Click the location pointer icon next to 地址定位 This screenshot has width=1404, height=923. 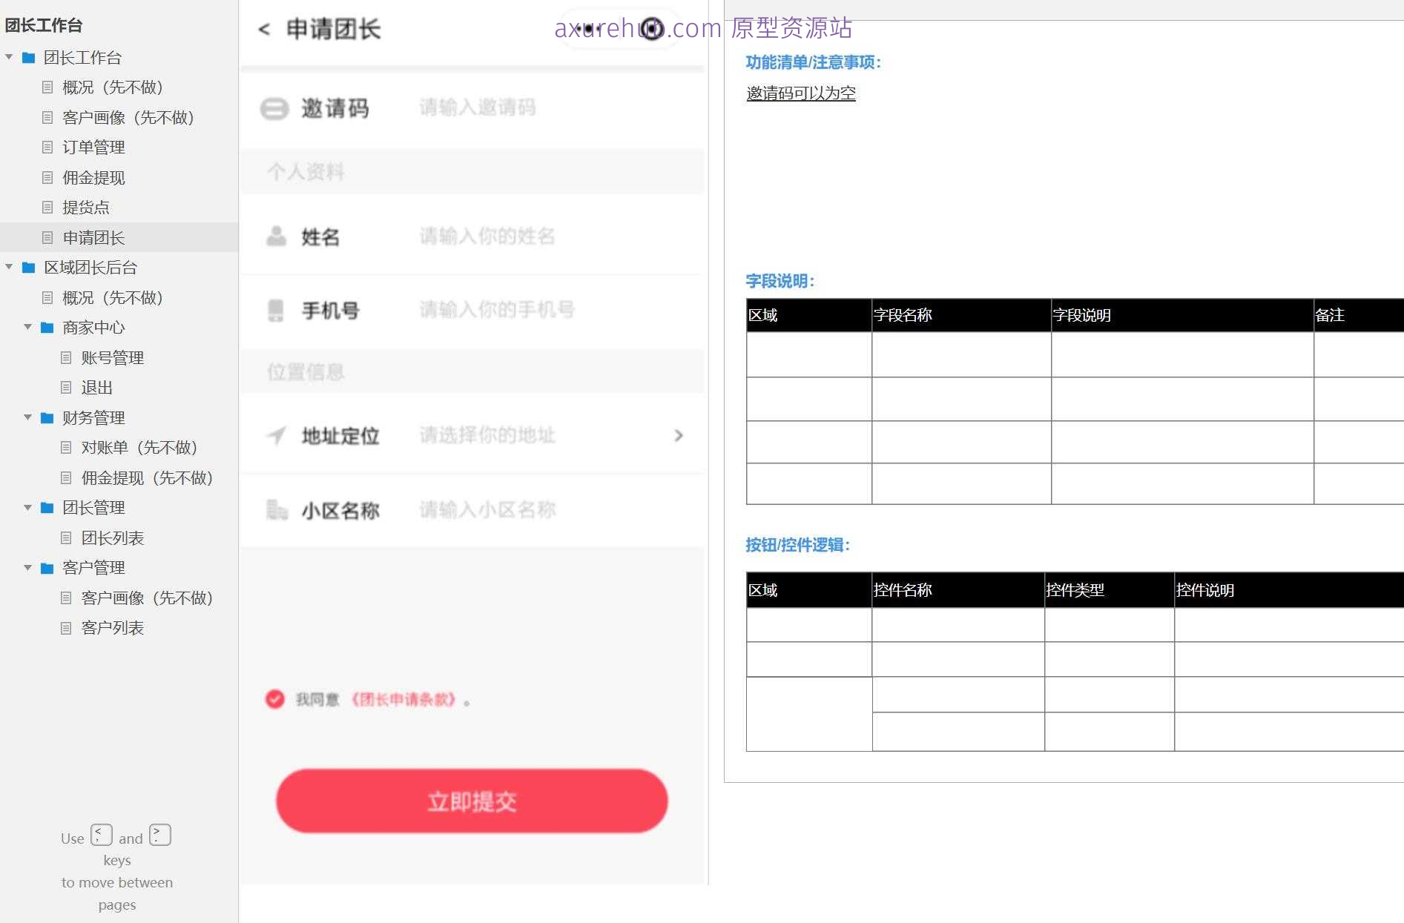click(274, 436)
